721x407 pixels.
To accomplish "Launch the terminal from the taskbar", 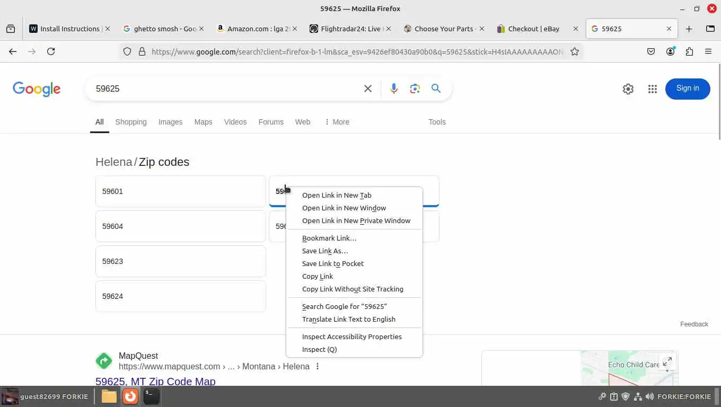I will (152, 396).
